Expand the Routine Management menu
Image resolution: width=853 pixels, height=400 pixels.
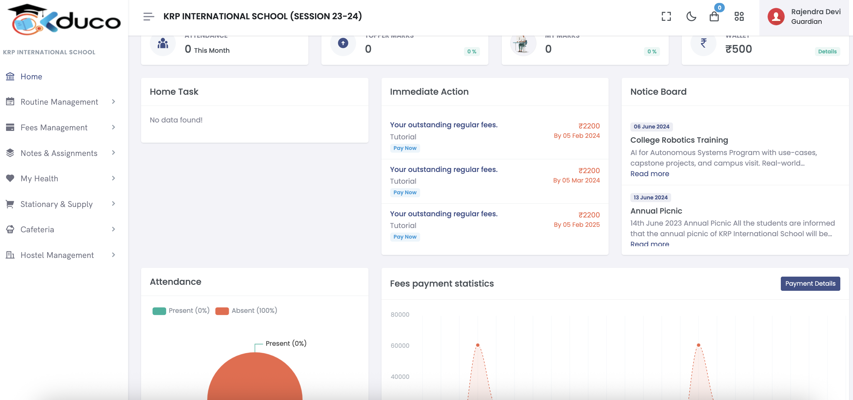point(114,102)
